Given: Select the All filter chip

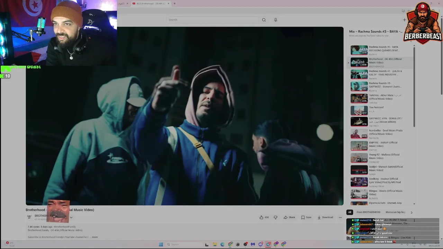Looking at the screenshot, I should pyautogui.click(x=350, y=212).
